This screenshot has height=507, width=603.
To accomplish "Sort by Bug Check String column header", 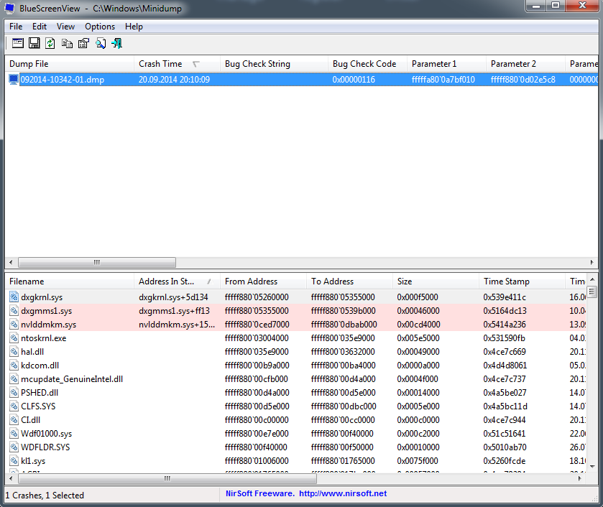I will [x=274, y=64].
